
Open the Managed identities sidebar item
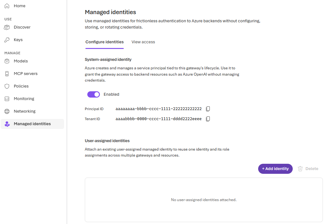(32, 124)
